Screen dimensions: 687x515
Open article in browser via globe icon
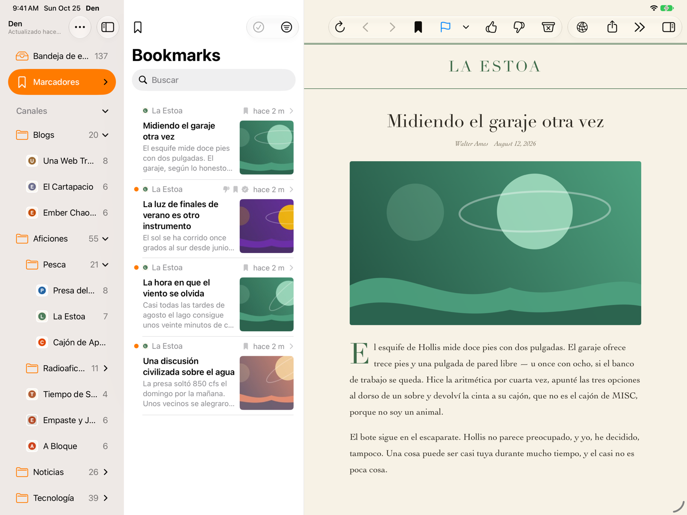pos(582,27)
